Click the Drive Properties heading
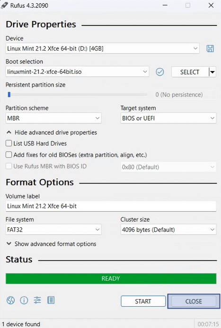 tap(41, 24)
